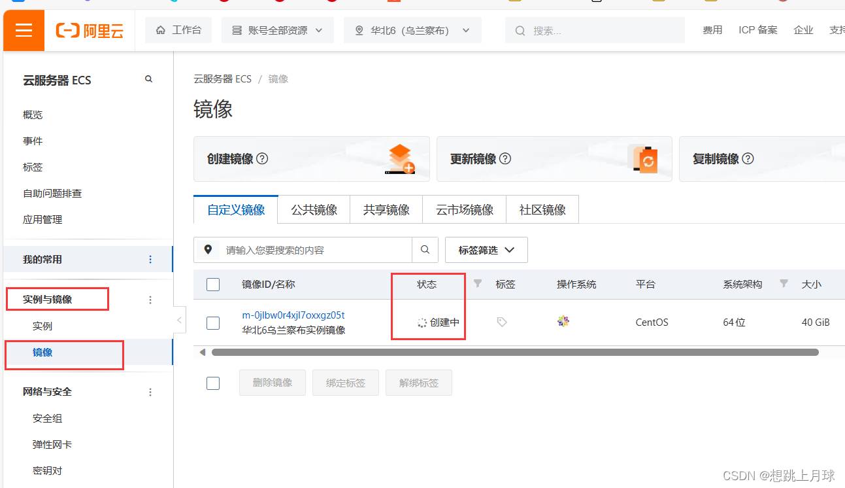The width and height of the screenshot is (845, 488).
Task: Switch to the 公共镜像 tab
Action: click(314, 210)
